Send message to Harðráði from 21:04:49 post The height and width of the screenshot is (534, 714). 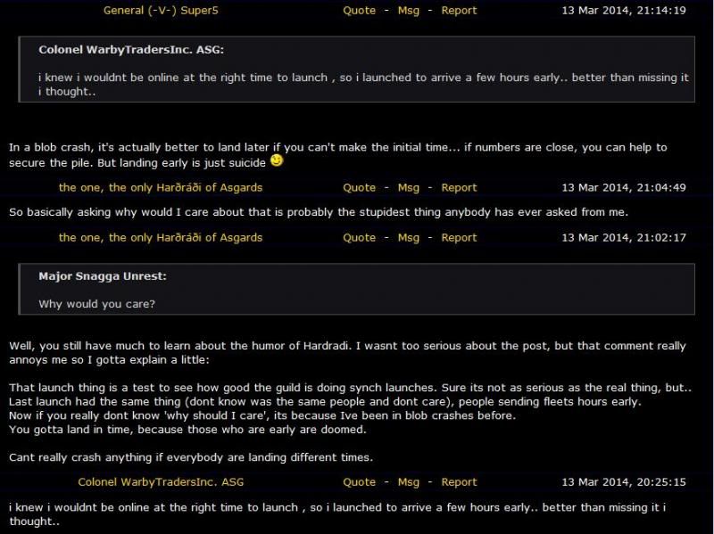click(409, 187)
